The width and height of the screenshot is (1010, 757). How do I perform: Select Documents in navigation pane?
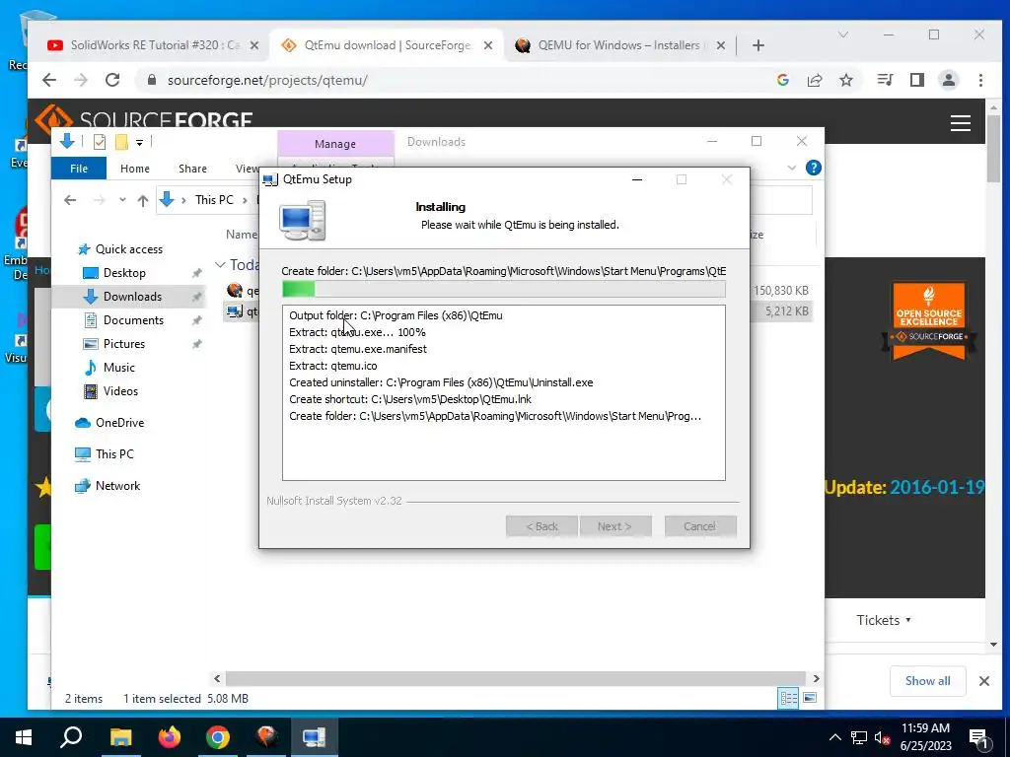(133, 320)
